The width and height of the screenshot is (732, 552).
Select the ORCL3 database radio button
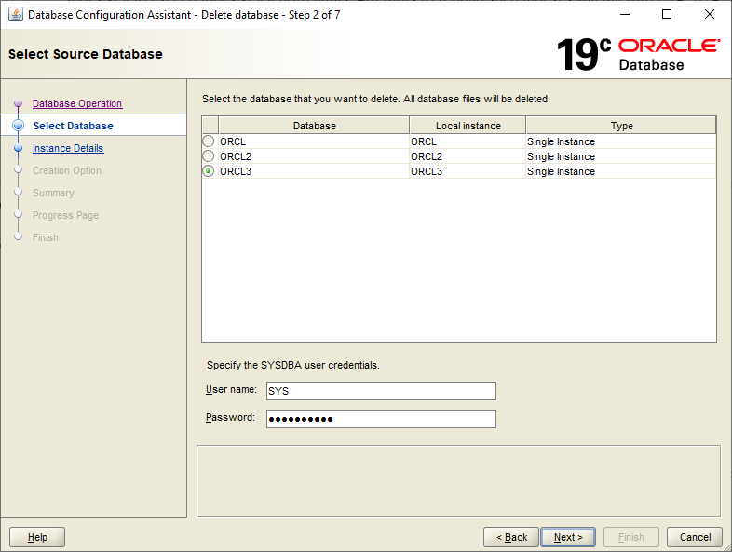[209, 170]
